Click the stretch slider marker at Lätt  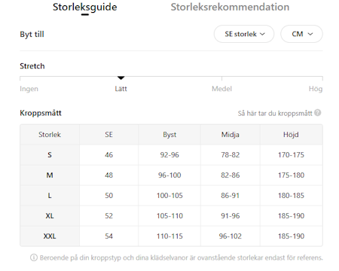coord(121,78)
